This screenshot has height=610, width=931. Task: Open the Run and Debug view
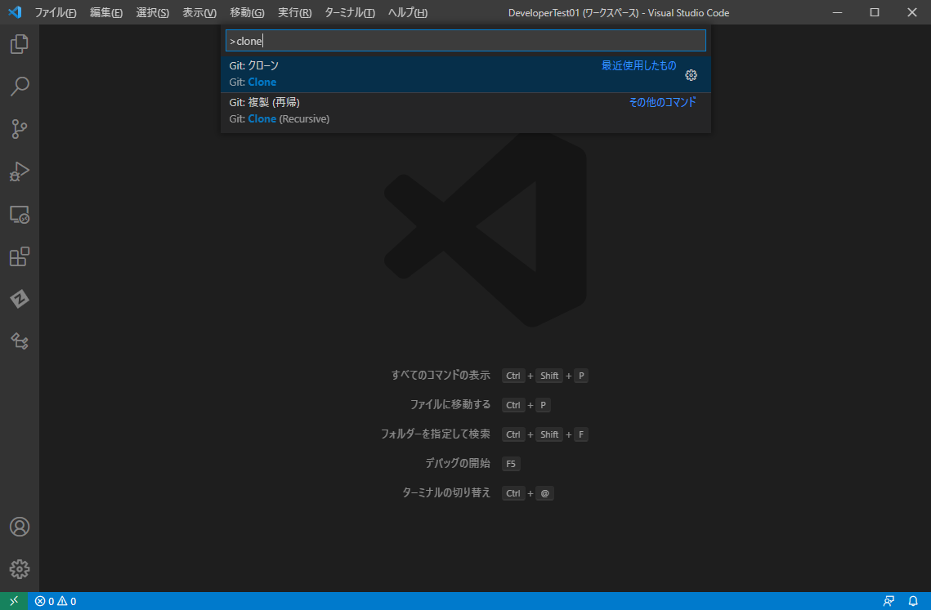20,171
